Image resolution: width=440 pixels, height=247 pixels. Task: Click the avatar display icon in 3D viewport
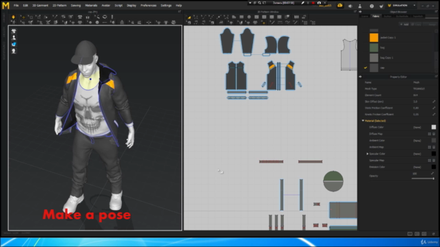(14, 38)
